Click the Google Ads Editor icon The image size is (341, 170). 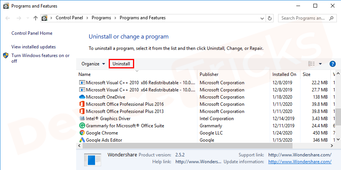tap(82, 140)
